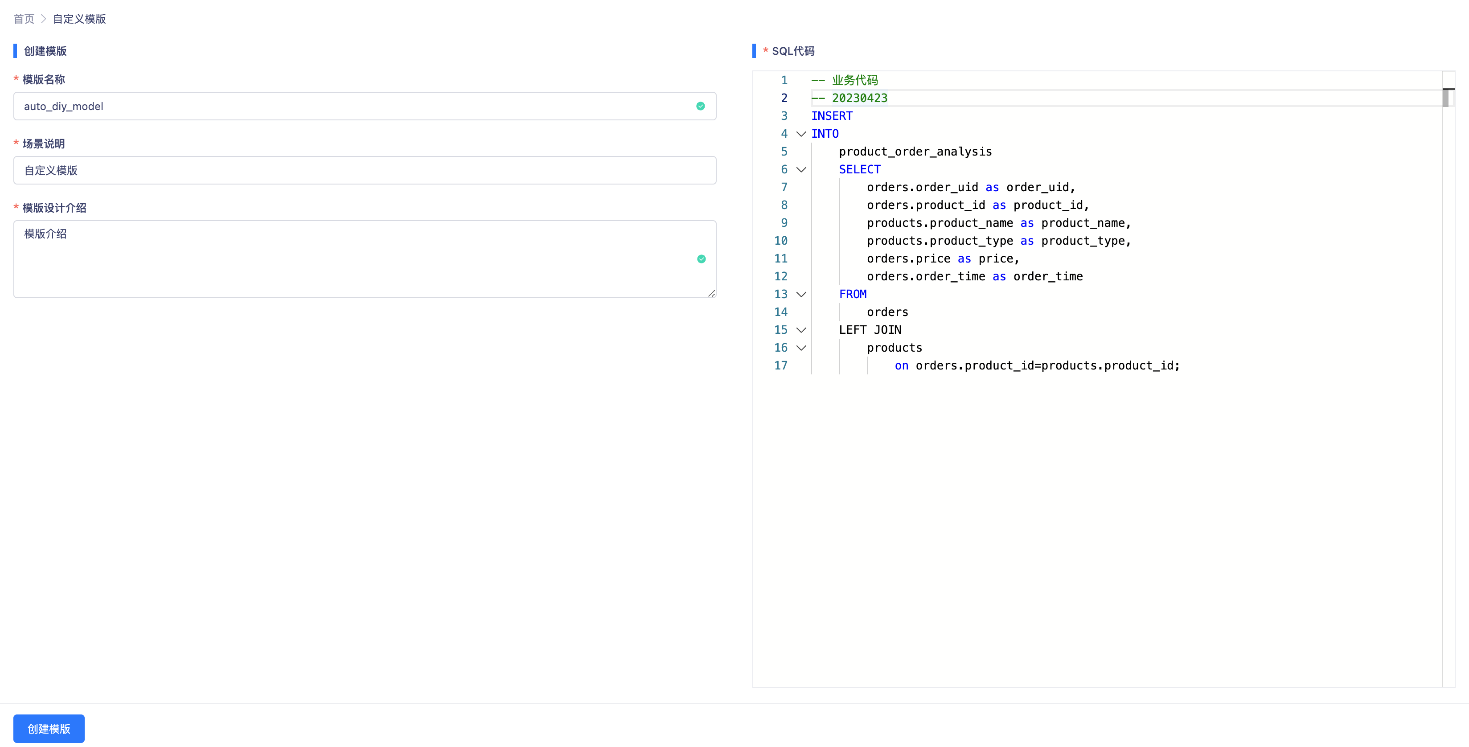The height and width of the screenshot is (747, 1469).
Task: Click the comment line '-- 业务代码'
Action: pyautogui.click(x=845, y=80)
